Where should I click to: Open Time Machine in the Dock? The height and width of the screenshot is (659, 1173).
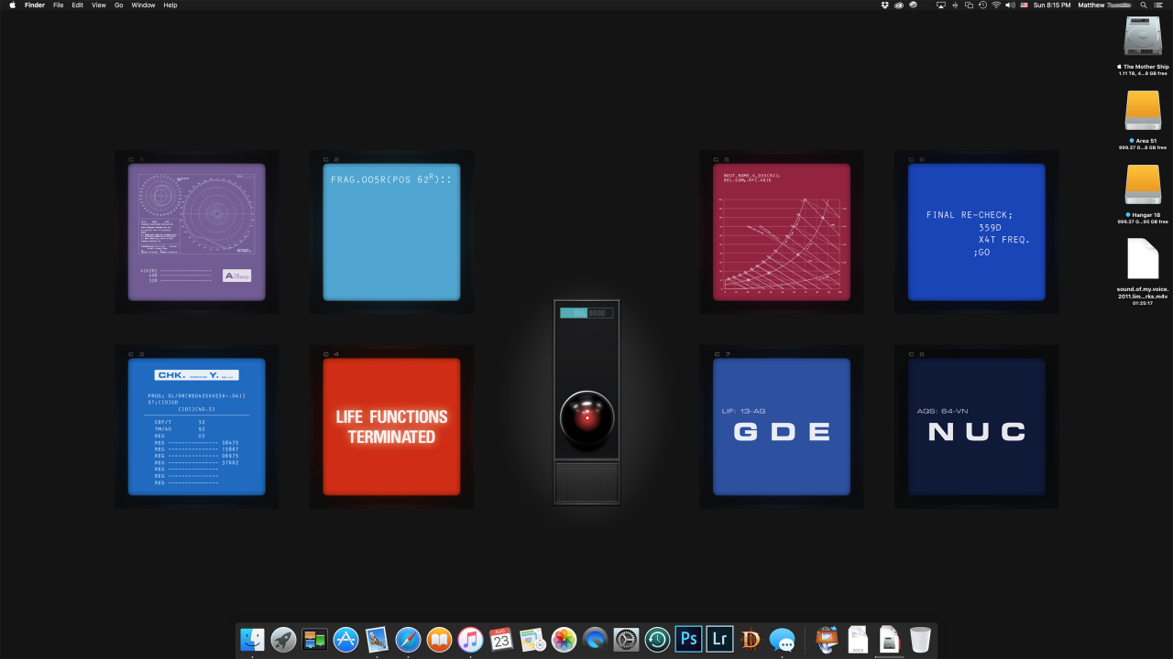tap(657, 639)
